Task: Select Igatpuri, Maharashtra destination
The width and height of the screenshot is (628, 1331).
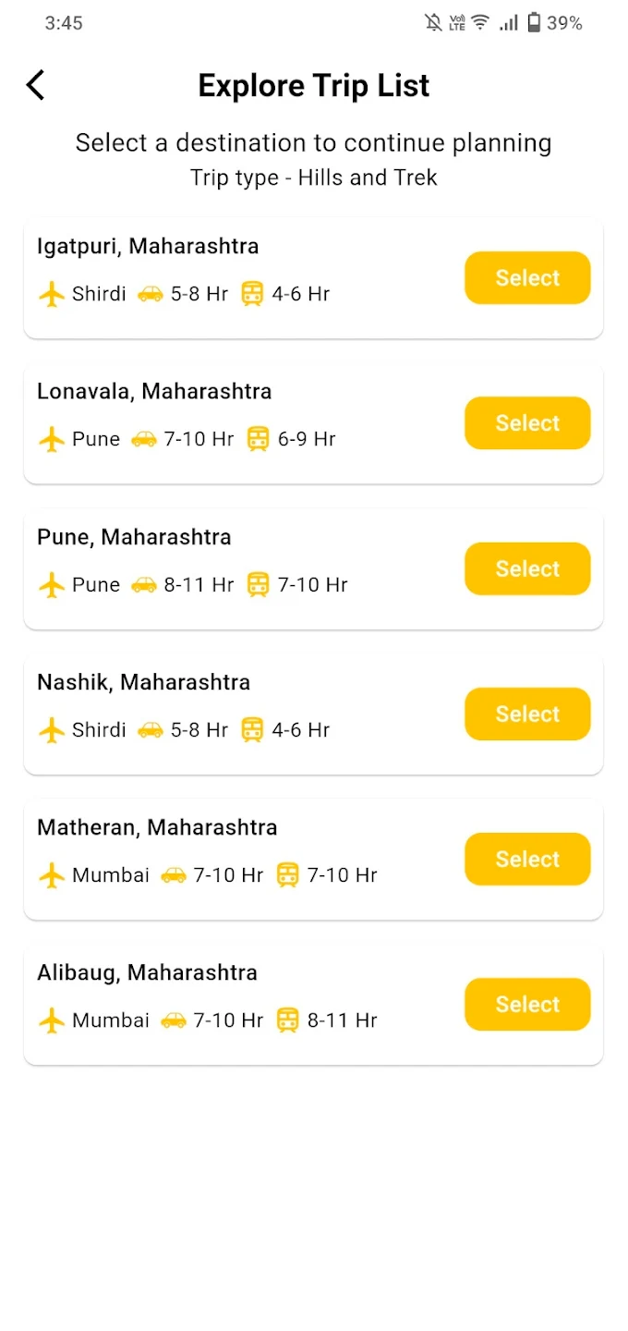Action: click(x=527, y=278)
